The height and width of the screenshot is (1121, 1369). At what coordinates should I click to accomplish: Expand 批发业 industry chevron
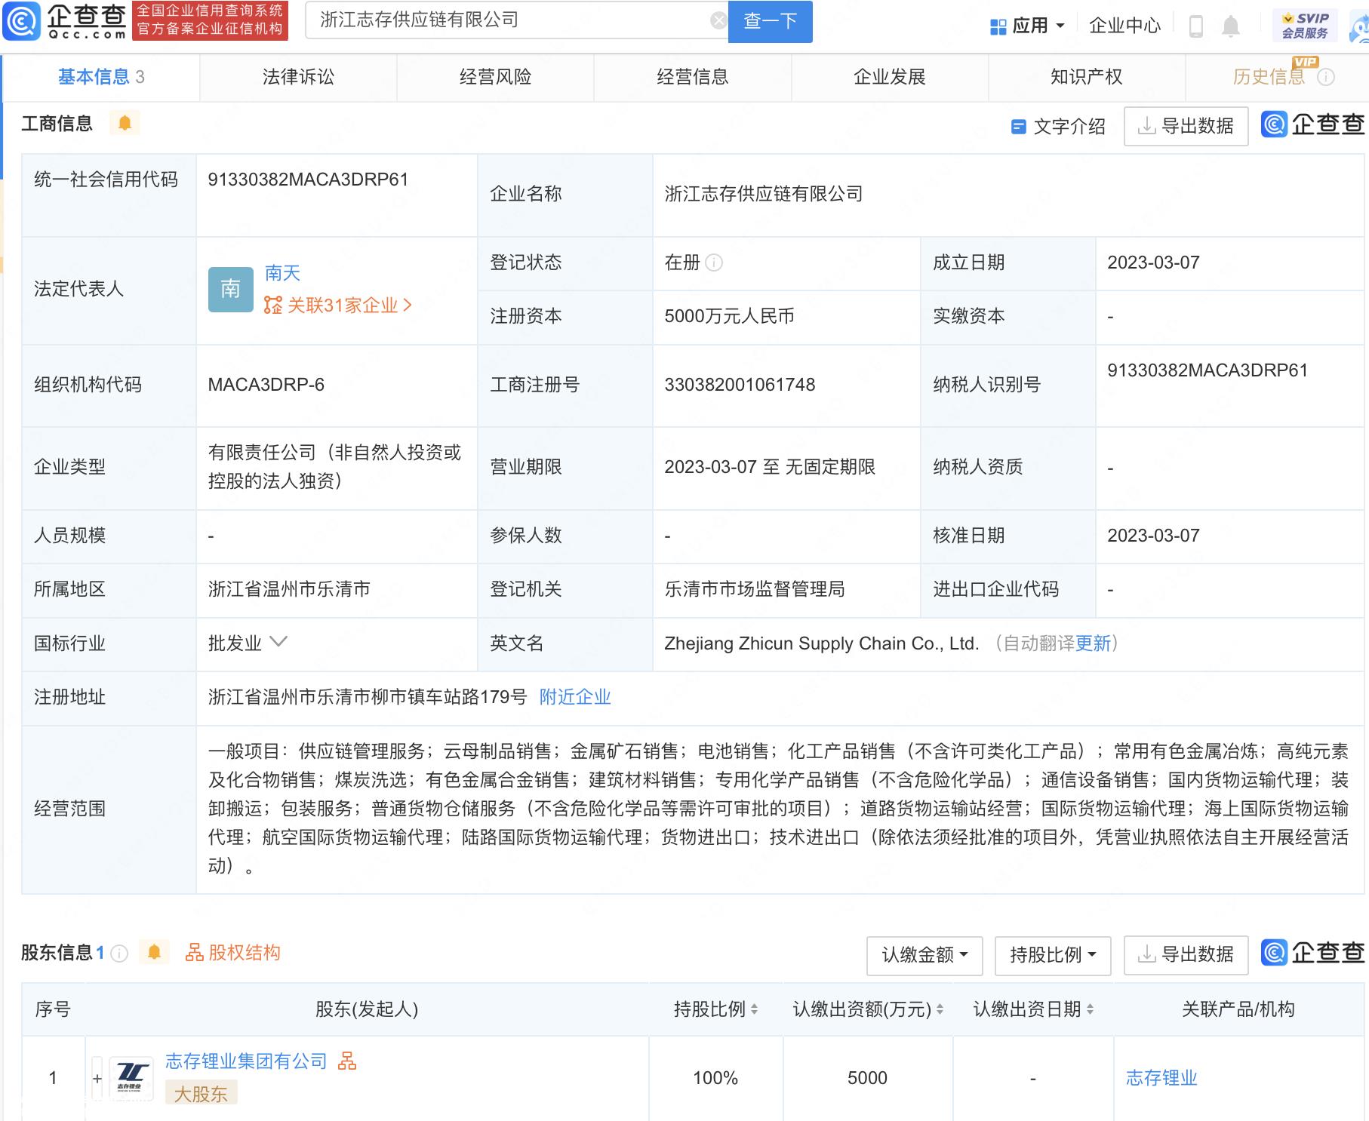[x=278, y=643]
